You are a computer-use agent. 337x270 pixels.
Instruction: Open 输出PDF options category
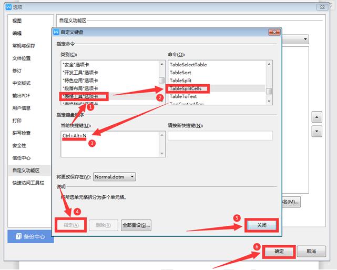(x=21, y=95)
